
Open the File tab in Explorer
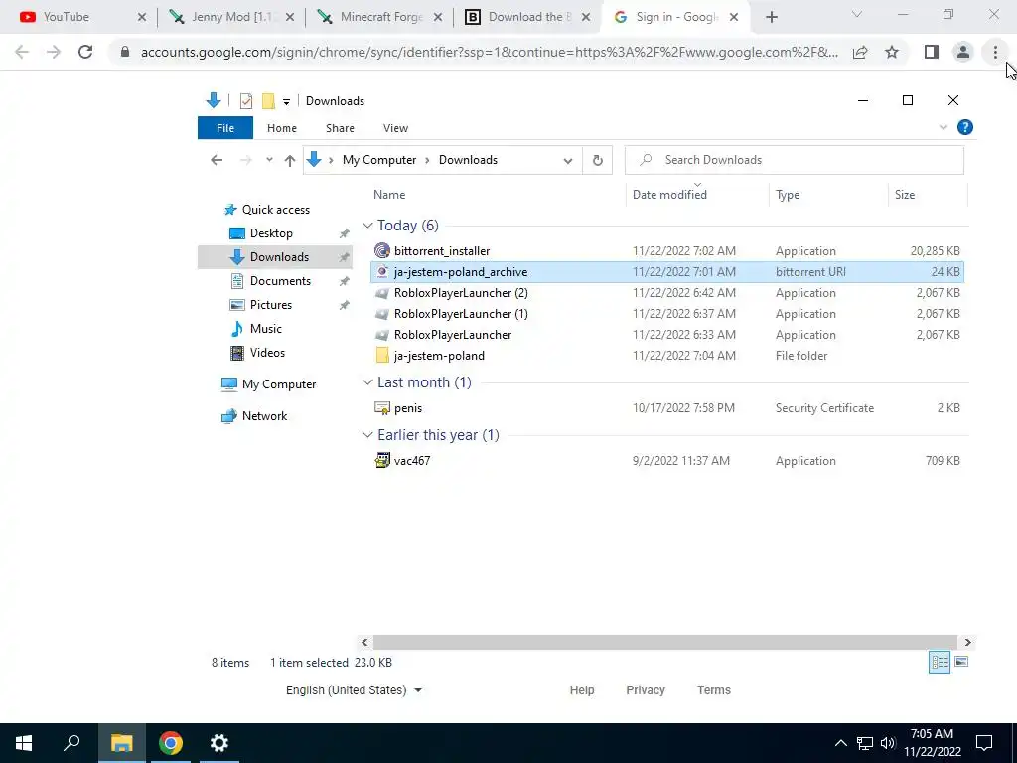[x=225, y=128]
